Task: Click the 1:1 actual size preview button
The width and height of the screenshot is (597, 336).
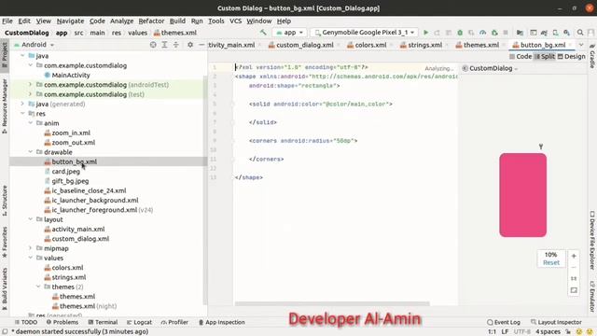Action: click(x=574, y=279)
